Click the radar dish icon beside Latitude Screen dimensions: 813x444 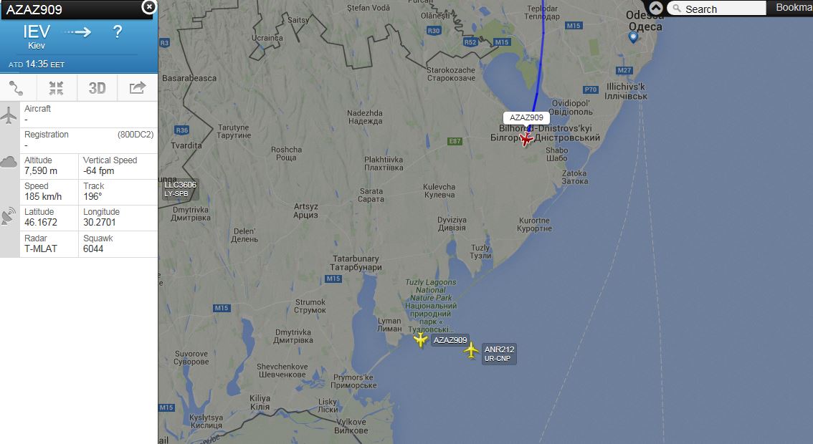point(9,216)
